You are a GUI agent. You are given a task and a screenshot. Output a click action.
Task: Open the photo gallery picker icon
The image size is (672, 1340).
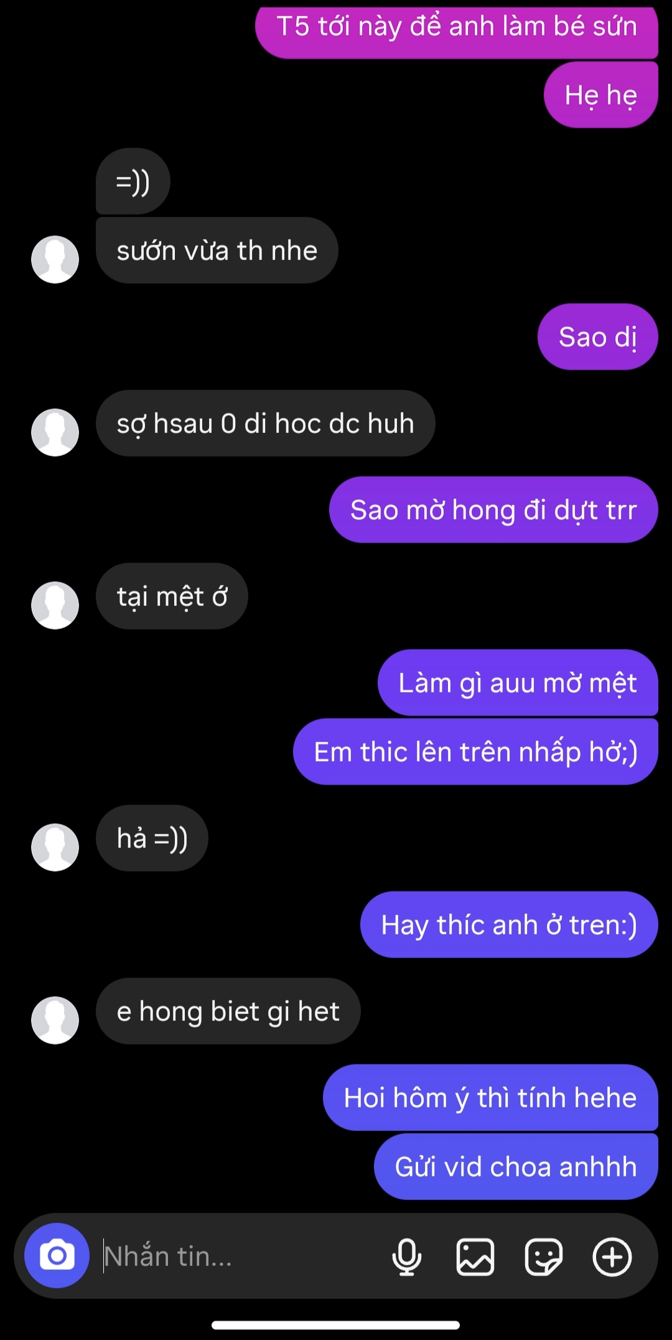click(x=475, y=1257)
